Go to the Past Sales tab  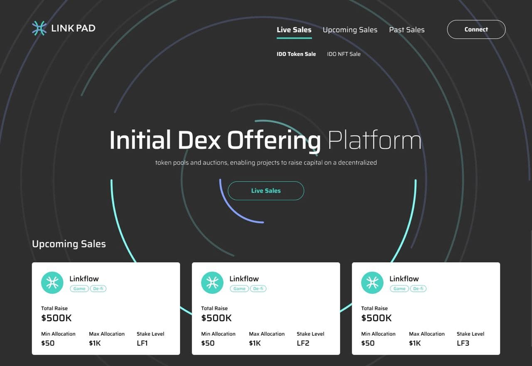click(406, 30)
